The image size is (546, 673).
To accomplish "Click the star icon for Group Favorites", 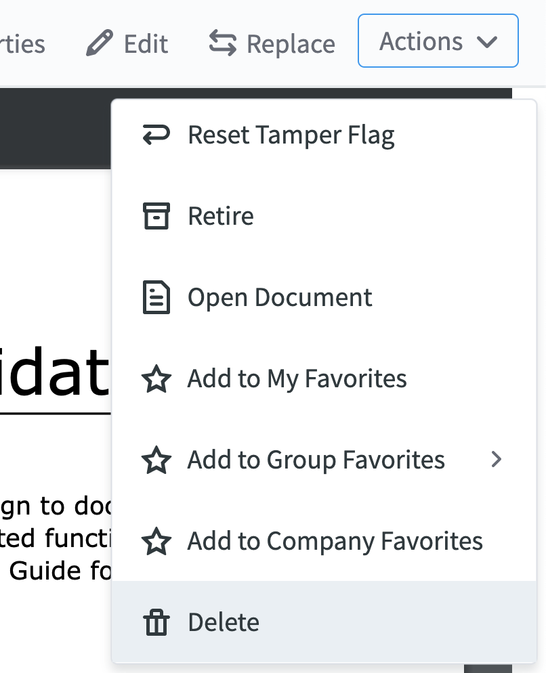I will coord(156,460).
